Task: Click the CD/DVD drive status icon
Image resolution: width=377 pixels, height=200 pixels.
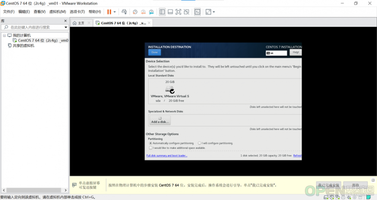Action: click(x=332, y=197)
